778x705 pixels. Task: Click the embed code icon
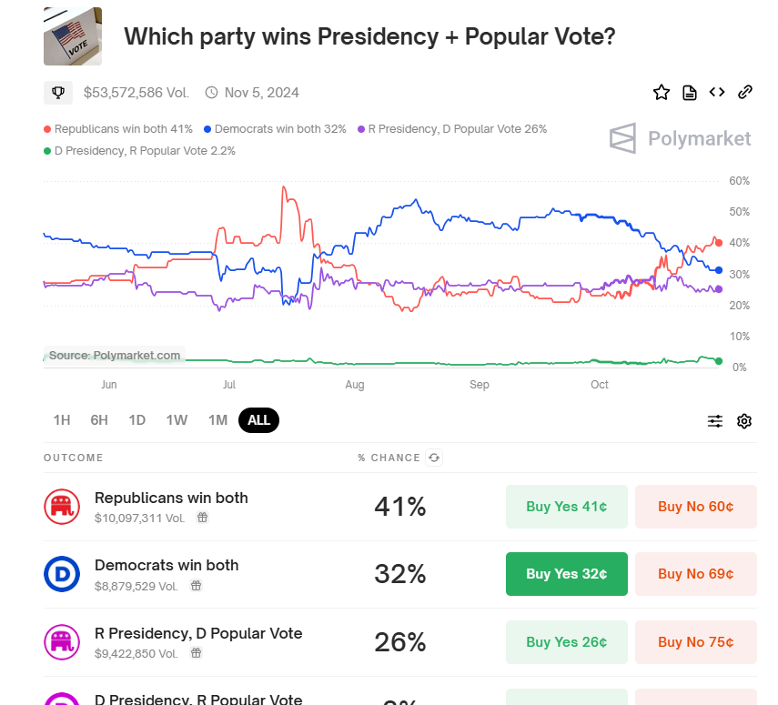717,92
